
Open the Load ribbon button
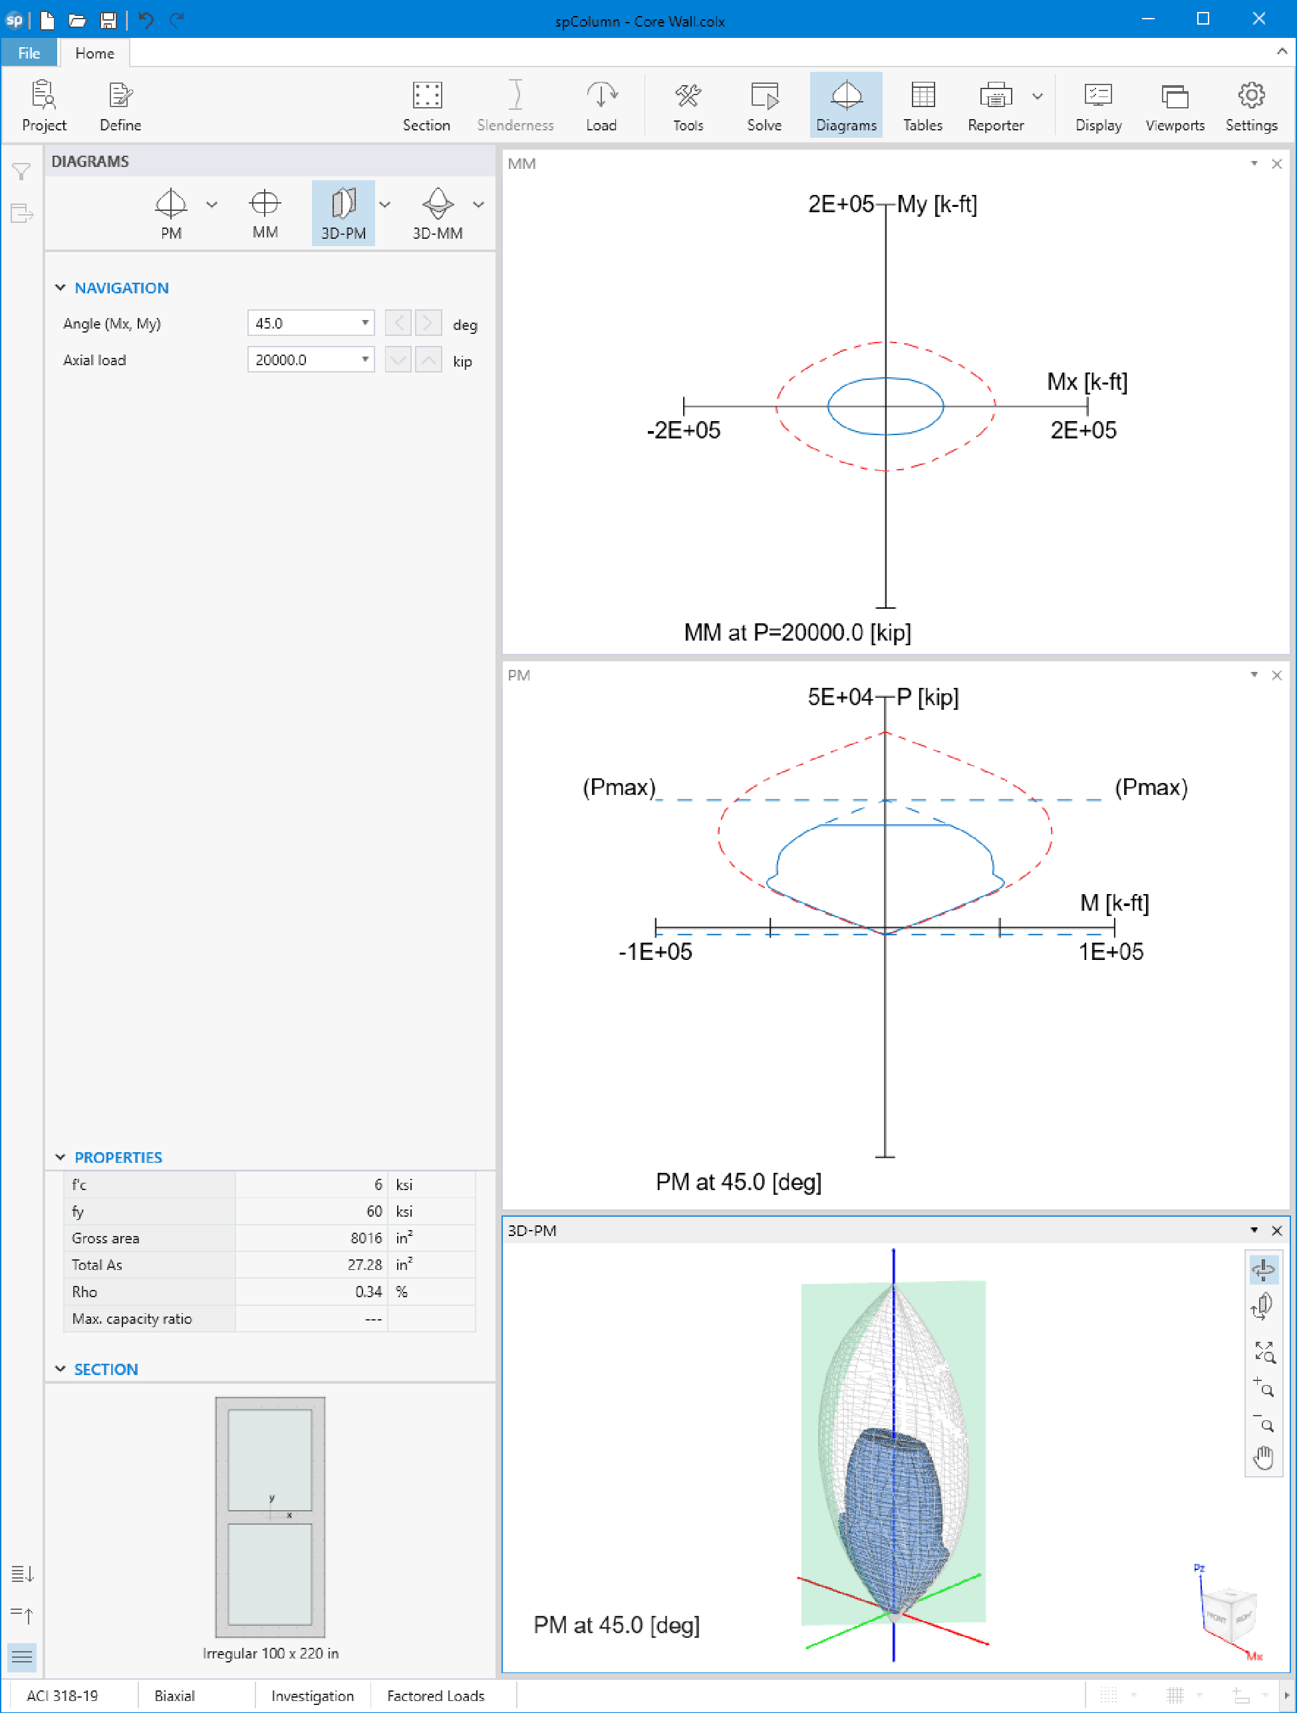[x=601, y=105]
